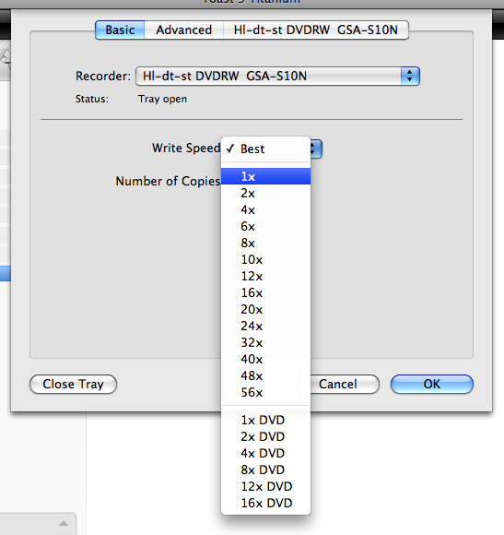The width and height of the screenshot is (504, 535).
Task: Select 16x write speed
Action: (x=265, y=292)
